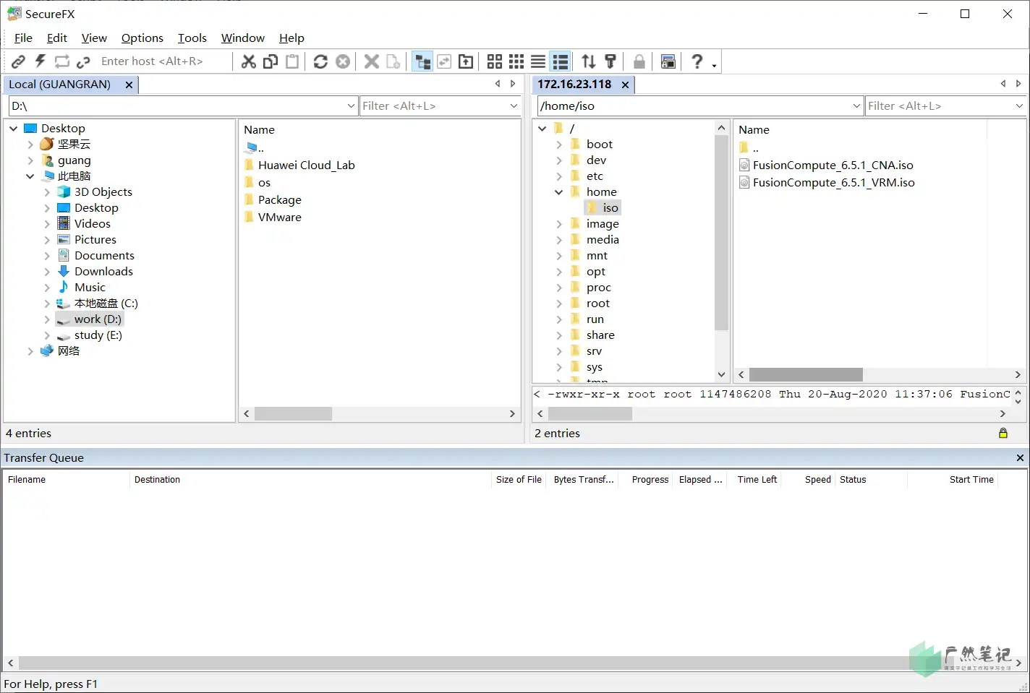1030x693 pixels.
Task: Open the local Filter dropdown arrow
Action: tap(514, 106)
